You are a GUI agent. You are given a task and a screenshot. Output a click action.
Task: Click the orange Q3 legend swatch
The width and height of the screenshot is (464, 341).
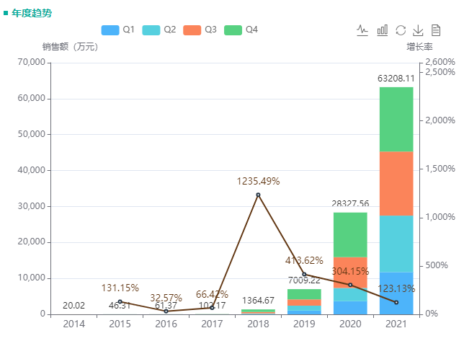pos(192,30)
